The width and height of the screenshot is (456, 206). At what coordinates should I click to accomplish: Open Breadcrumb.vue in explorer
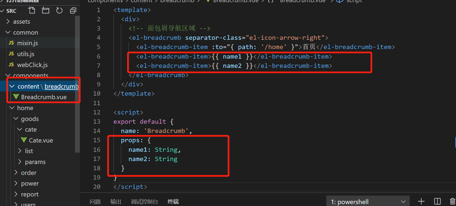pyautogui.click(x=44, y=97)
